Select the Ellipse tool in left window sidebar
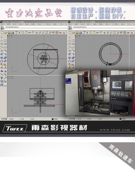Image resolution: width=135 pixels, height=172 pixels. [x=5, y=44]
